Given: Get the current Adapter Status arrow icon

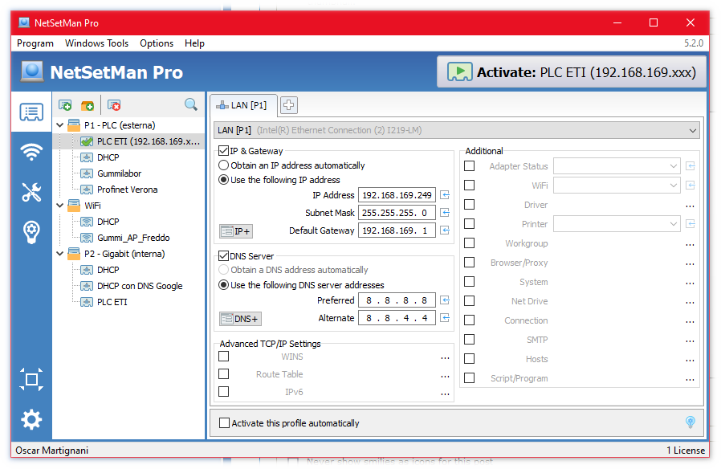Looking at the screenshot, I should coord(690,166).
